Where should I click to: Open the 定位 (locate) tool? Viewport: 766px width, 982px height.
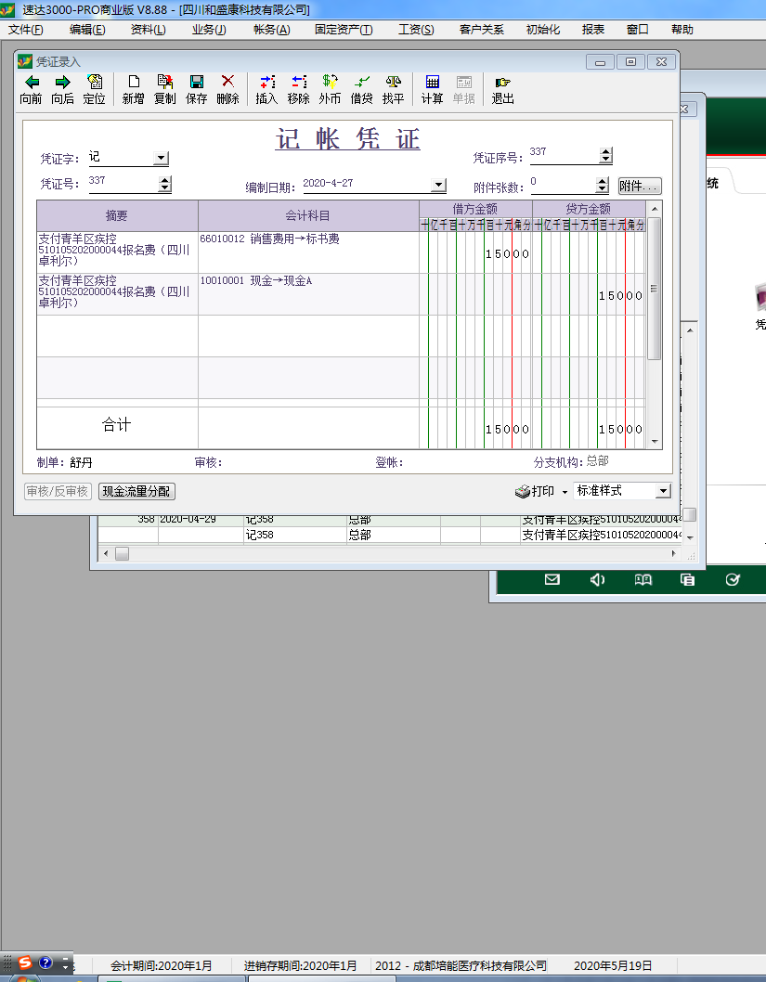[94, 83]
